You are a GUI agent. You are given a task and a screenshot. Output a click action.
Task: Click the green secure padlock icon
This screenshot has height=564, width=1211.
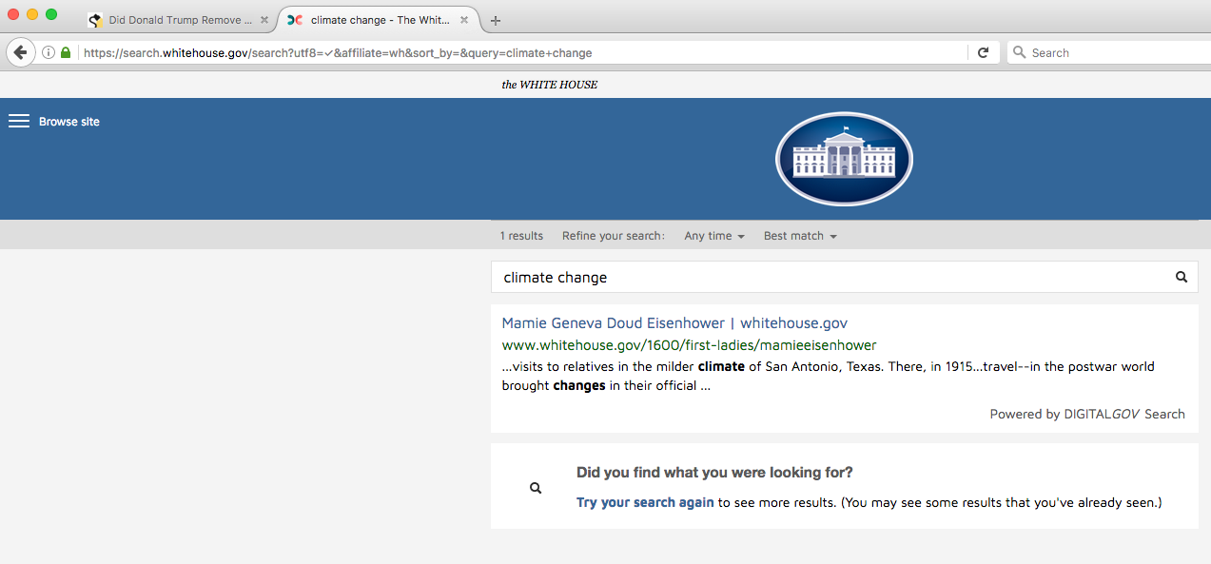coord(66,53)
